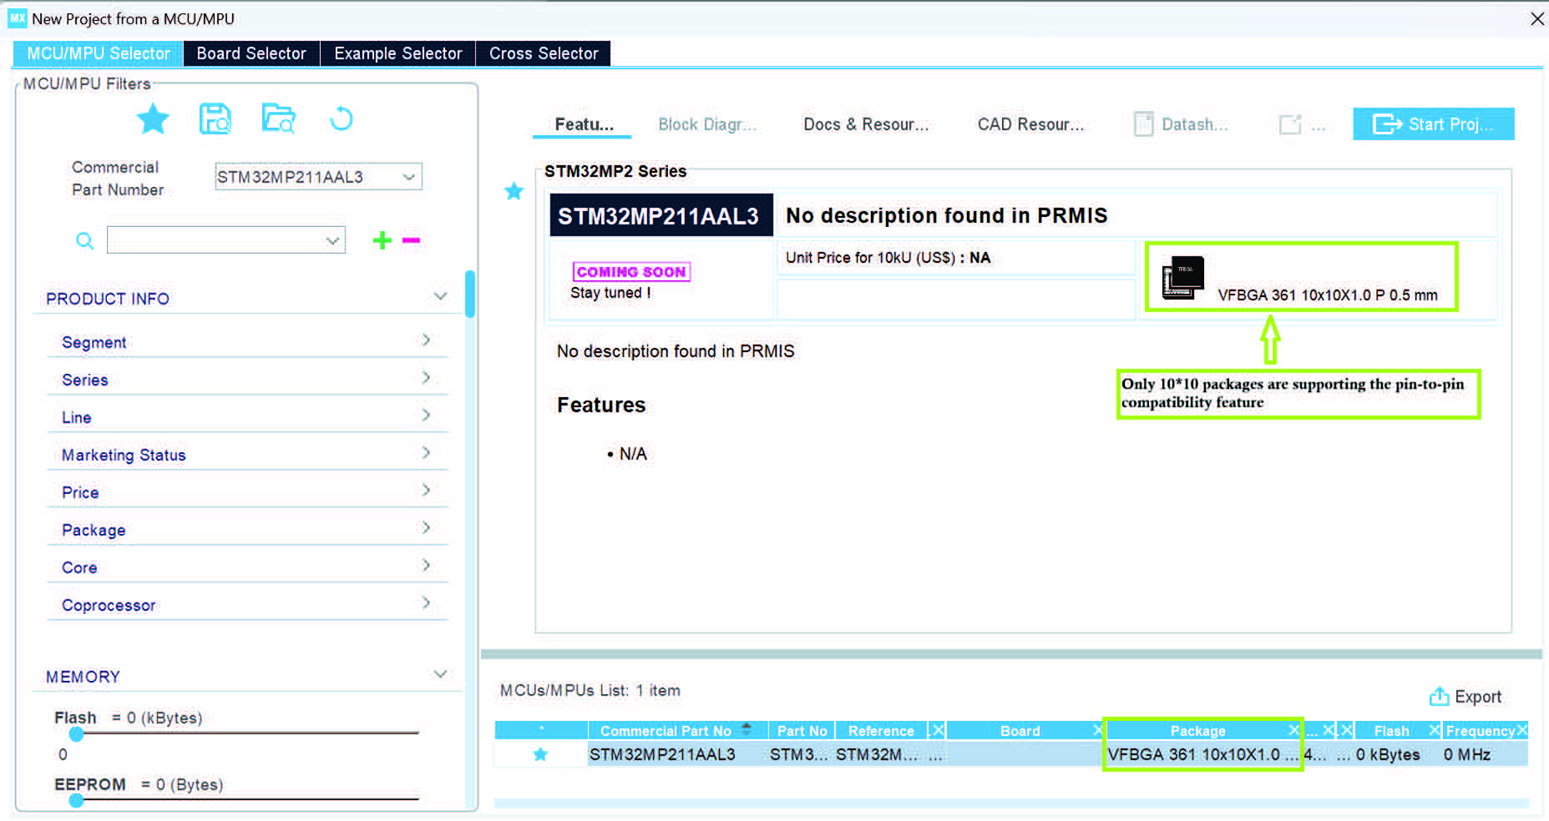Remove the Reference column with its X
The width and height of the screenshot is (1549, 821).
[938, 730]
